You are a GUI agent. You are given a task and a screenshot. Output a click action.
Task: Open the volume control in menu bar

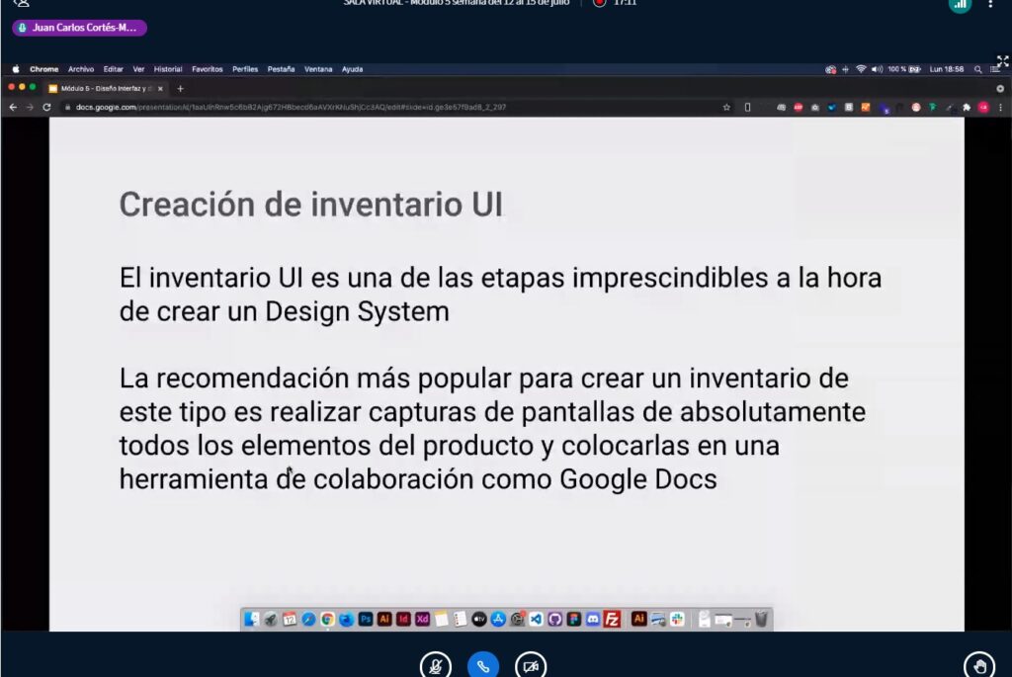[x=877, y=69]
